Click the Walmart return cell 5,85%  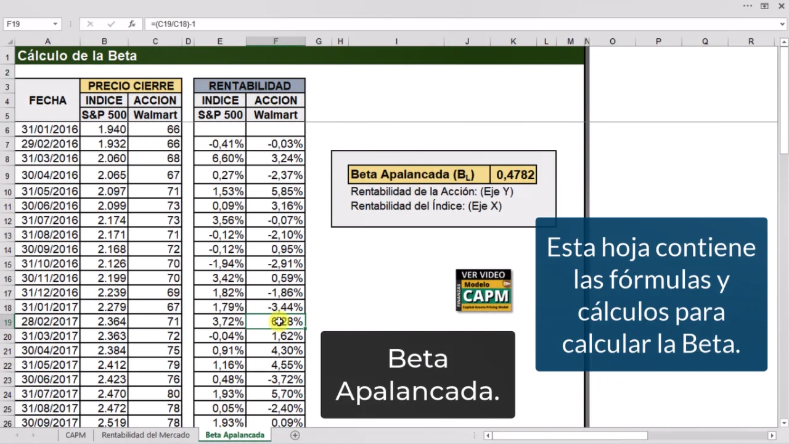[276, 191]
